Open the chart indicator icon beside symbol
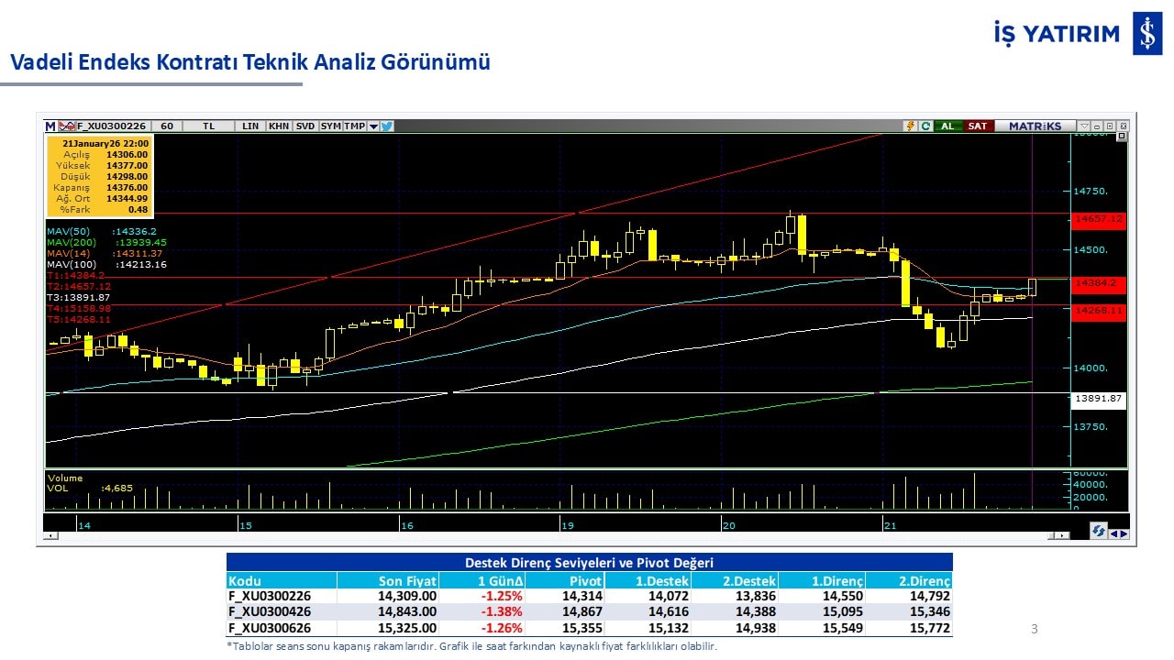The height and width of the screenshot is (660, 1174). tap(66, 126)
